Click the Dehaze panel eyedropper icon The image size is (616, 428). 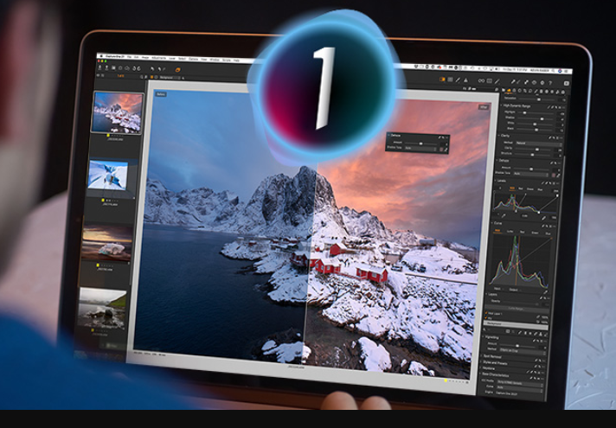coord(558,176)
